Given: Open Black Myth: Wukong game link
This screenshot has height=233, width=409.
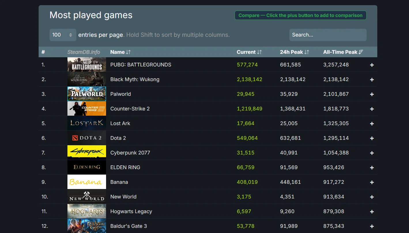Looking at the screenshot, I should 135,79.
